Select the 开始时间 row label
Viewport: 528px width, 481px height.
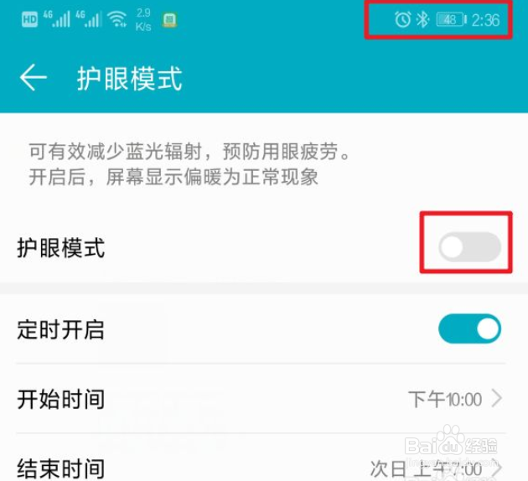(60, 399)
